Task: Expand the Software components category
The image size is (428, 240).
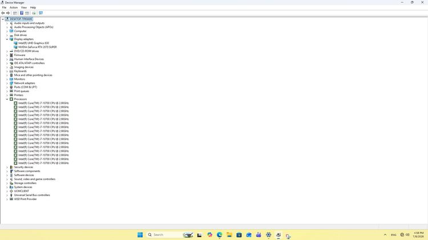Action: [x=7, y=171]
